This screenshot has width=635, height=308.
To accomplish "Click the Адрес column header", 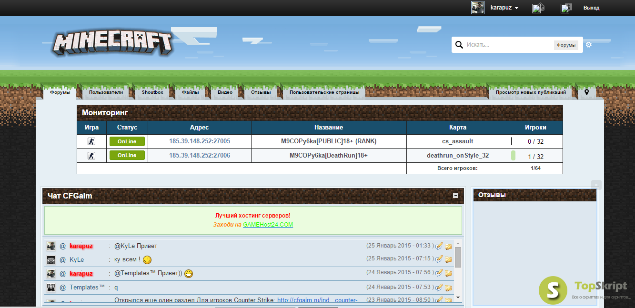I will 200,128.
